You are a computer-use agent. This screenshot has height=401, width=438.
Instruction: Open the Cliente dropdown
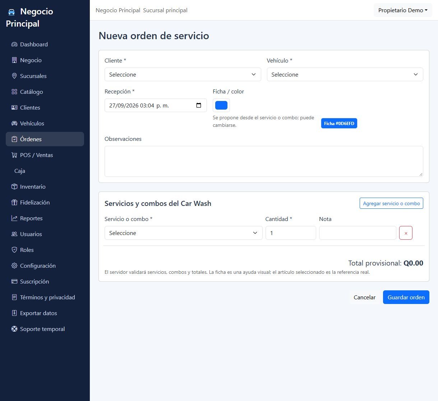(183, 74)
